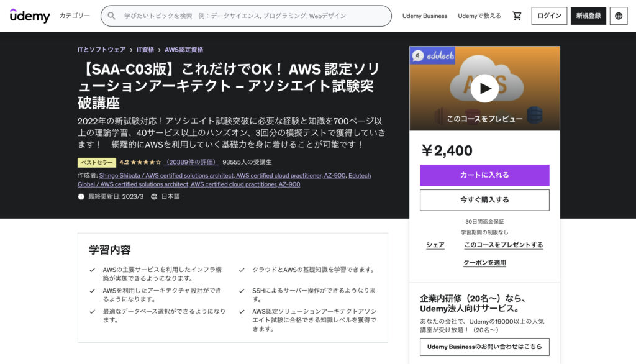Click the SAA-C03版 course title
Viewport: 636px width, 364px height.
(229, 86)
